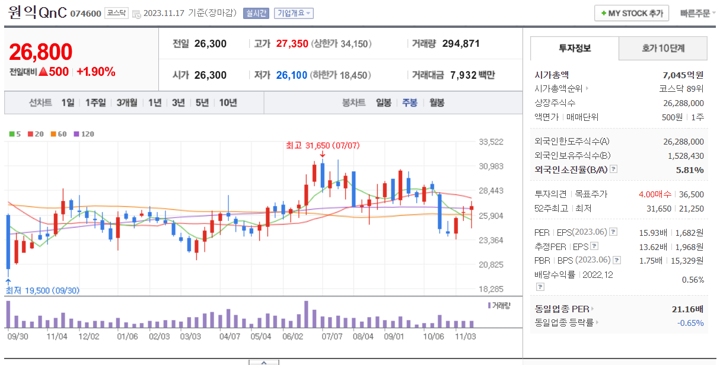Click the 고가 value 27,350
Screen dimensions: 720x365
292,44
